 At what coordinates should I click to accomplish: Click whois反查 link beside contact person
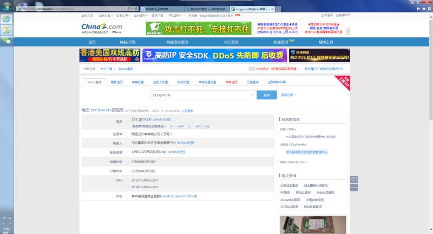pos(185,143)
